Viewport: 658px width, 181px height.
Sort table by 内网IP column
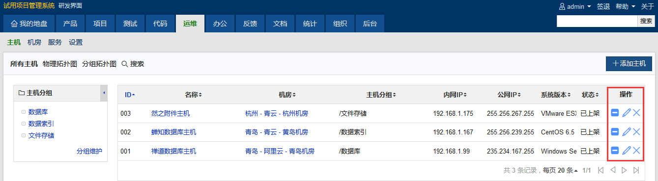tap(455, 95)
